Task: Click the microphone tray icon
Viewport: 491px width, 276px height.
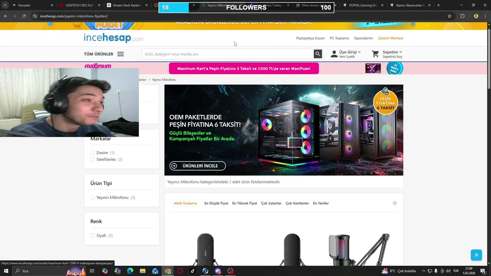Action: (436, 271)
